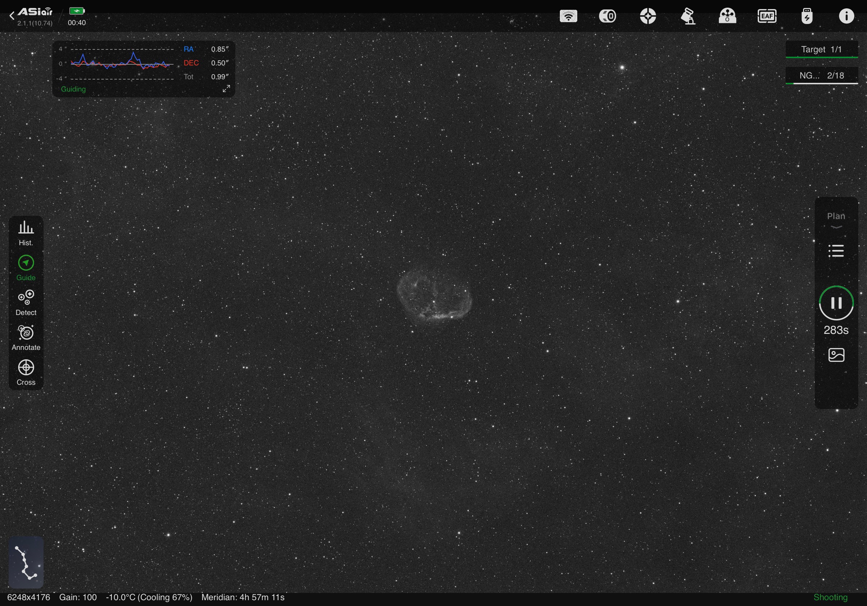The width and height of the screenshot is (867, 606).
Task: Expand the guiding graph panel
Action: tap(226, 89)
